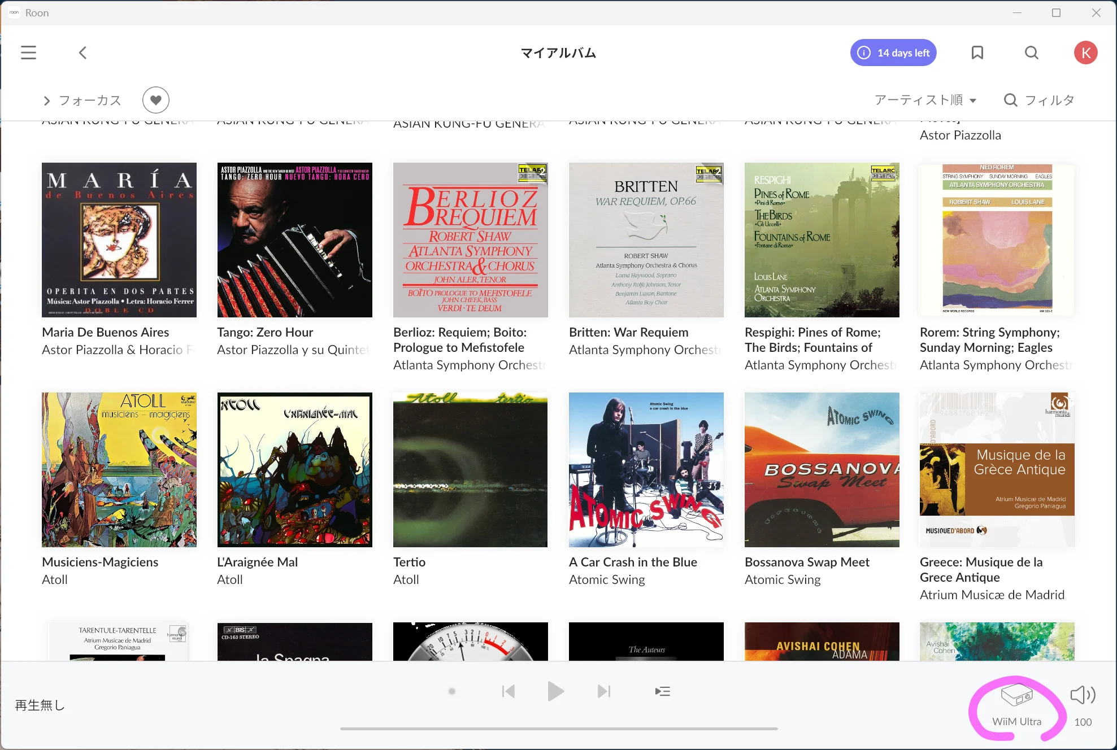Viewport: 1117px width, 750px height.
Task: Skip to the next track
Action: 603,691
